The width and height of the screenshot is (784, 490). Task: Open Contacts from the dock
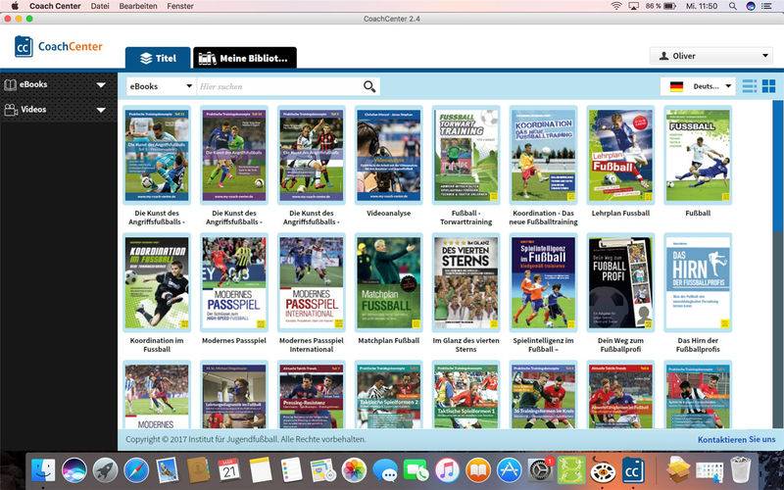pyautogui.click(x=198, y=470)
